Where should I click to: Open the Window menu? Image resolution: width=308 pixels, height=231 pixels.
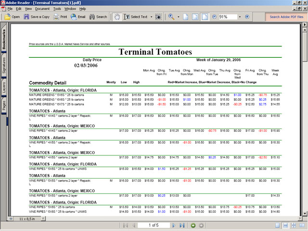70,9
